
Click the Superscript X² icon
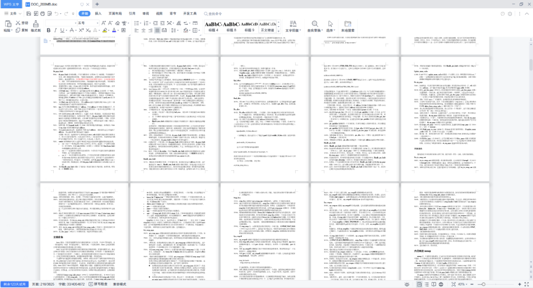(81, 30)
